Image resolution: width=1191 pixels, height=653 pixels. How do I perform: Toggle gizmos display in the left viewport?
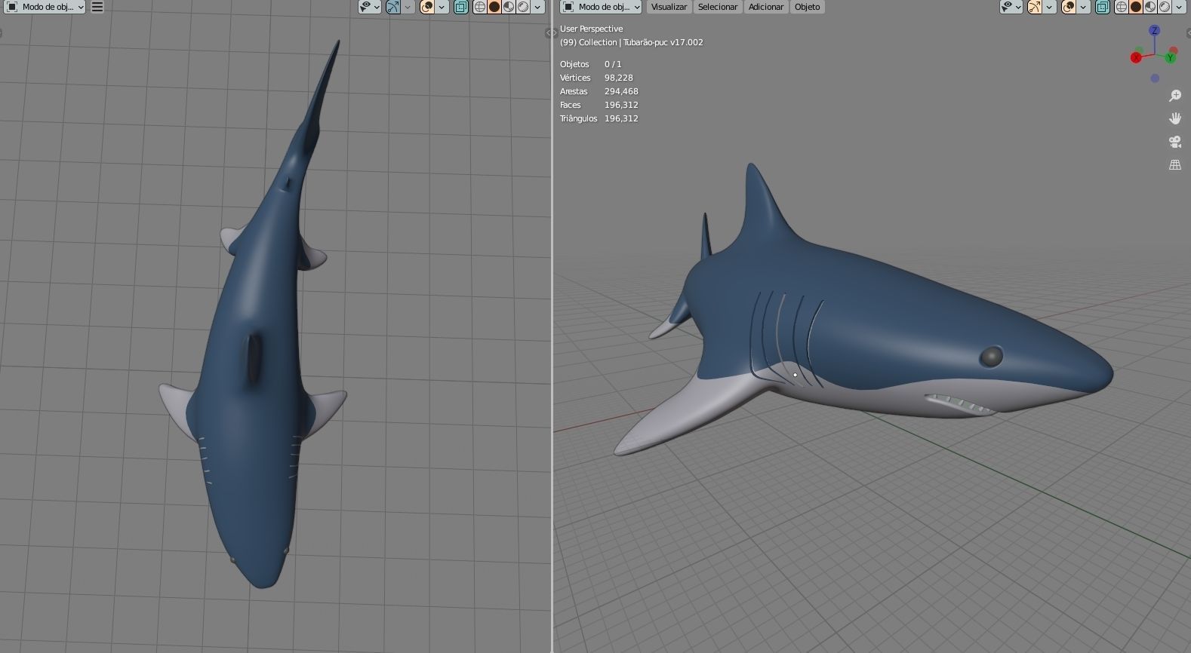[x=392, y=7]
